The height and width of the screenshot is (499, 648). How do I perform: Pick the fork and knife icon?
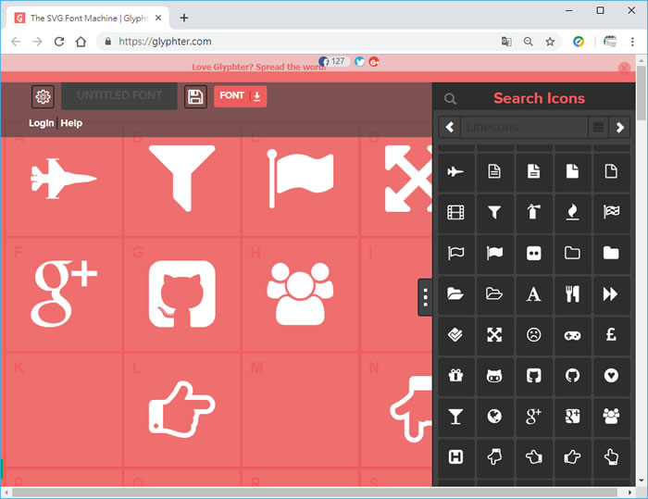(x=572, y=294)
